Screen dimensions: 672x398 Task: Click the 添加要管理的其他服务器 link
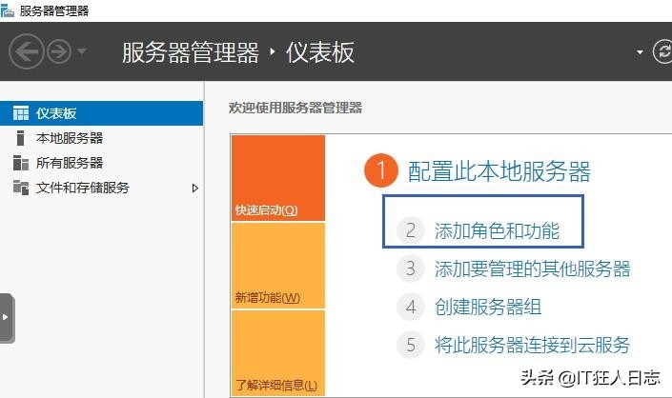tap(532, 269)
